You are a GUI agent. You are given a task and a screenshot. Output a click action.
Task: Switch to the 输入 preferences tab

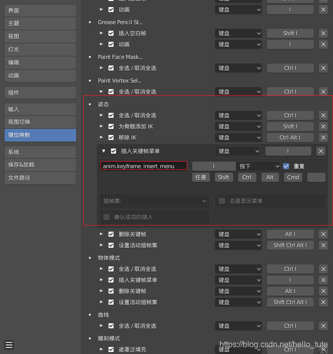40,109
